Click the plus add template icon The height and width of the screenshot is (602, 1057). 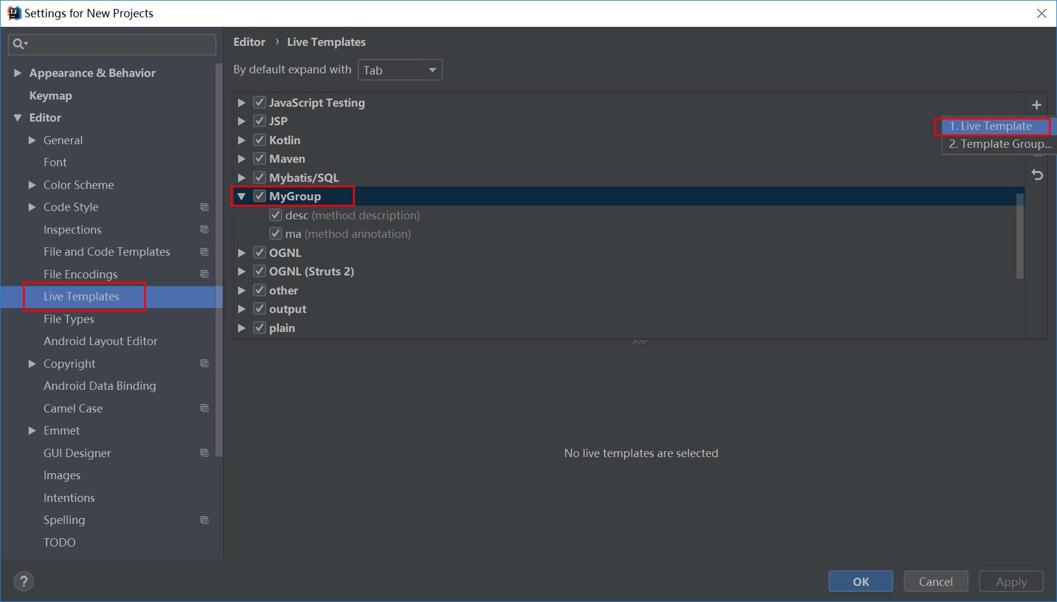click(x=1037, y=105)
